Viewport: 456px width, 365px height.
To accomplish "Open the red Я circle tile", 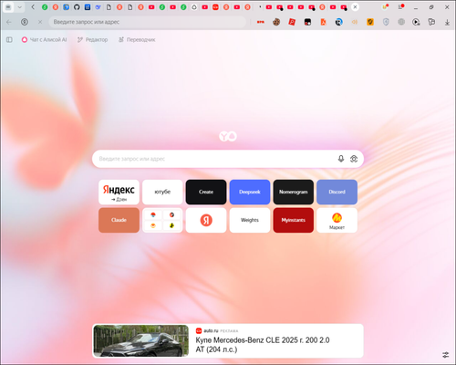I will pyautogui.click(x=206, y=220).
